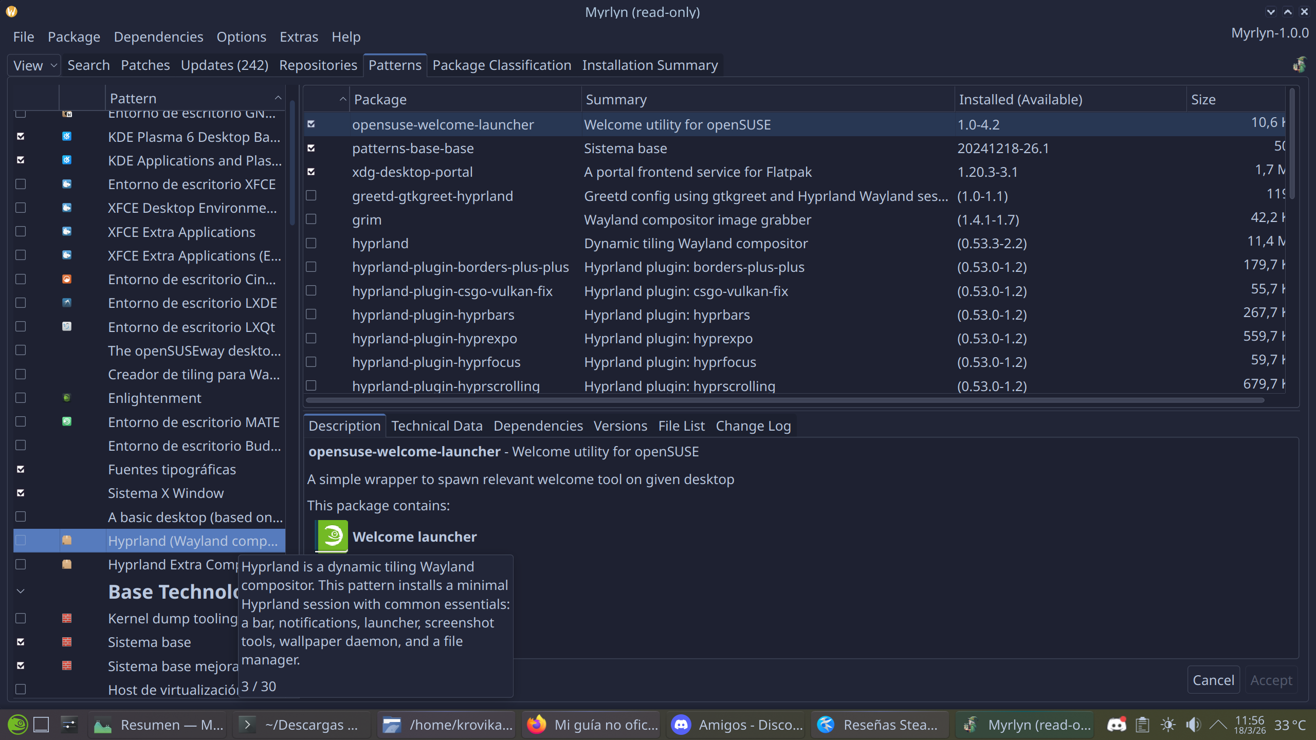This screenshot has width=1316, height=740.
Task: Open the Technical Data tab
Action: pyautogui.click(x=436, y=426)
